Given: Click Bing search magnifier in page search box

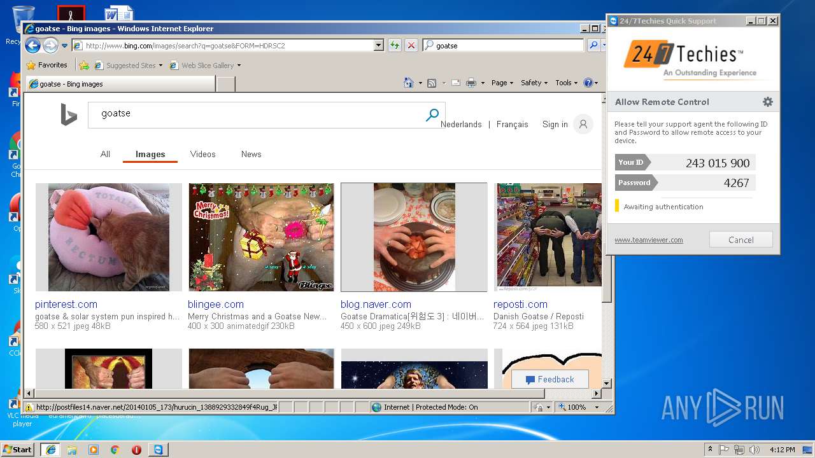Looking at the screenshot, I should coord(432,115).
